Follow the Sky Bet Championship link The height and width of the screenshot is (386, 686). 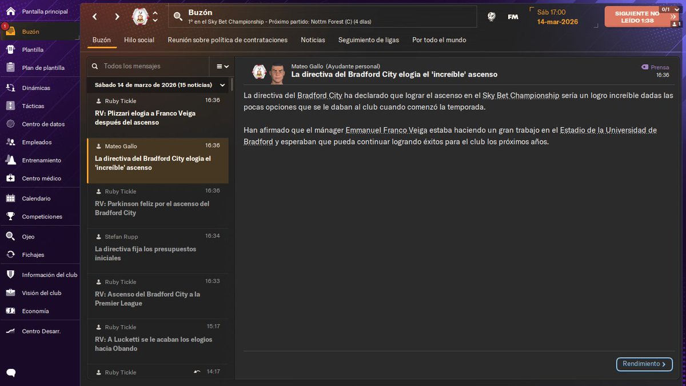click(x=521, y=95)
